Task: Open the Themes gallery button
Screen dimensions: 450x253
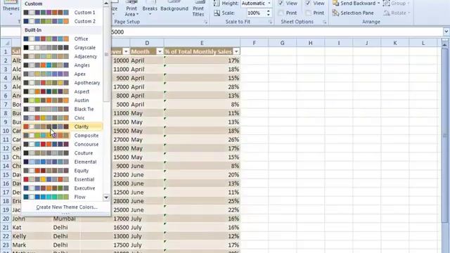Action: (11, 7)
